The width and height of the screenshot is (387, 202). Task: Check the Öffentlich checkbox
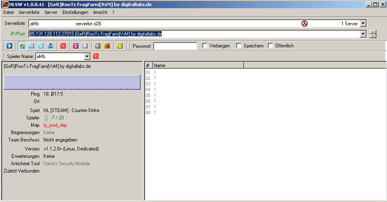[x=270, y=45]
